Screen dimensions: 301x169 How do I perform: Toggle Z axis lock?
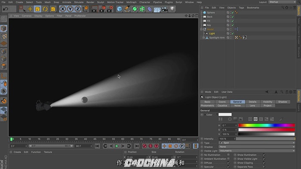pos(78,9)
